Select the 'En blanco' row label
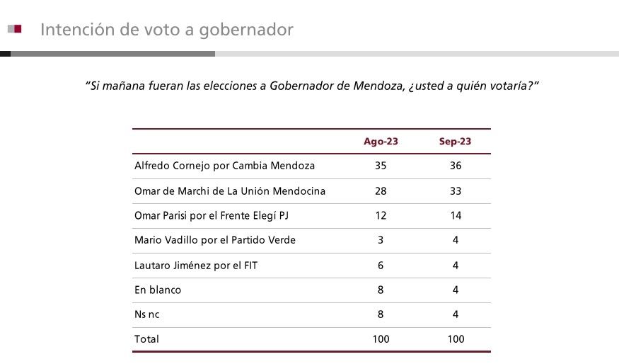The width and height of the screenshot is (619, 364). pyautogui.click(x=158, y=290)
